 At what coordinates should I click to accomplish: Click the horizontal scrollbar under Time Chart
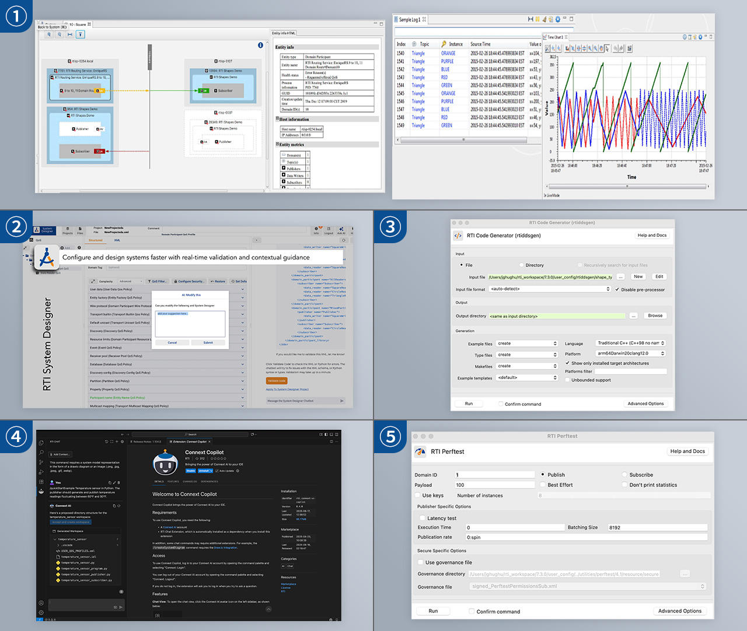click(x=627, y=187)
